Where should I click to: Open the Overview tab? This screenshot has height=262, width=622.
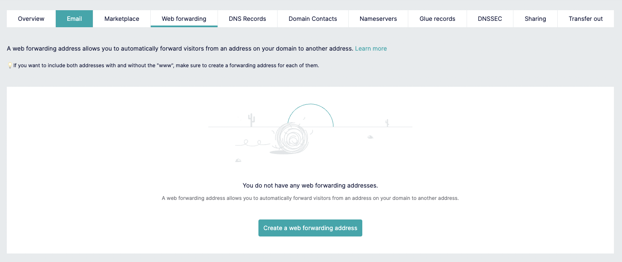[31, 19]
